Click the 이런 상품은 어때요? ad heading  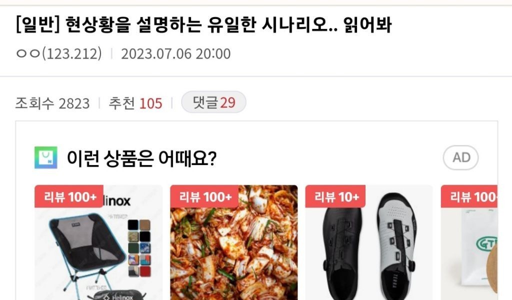coord(141,158)
